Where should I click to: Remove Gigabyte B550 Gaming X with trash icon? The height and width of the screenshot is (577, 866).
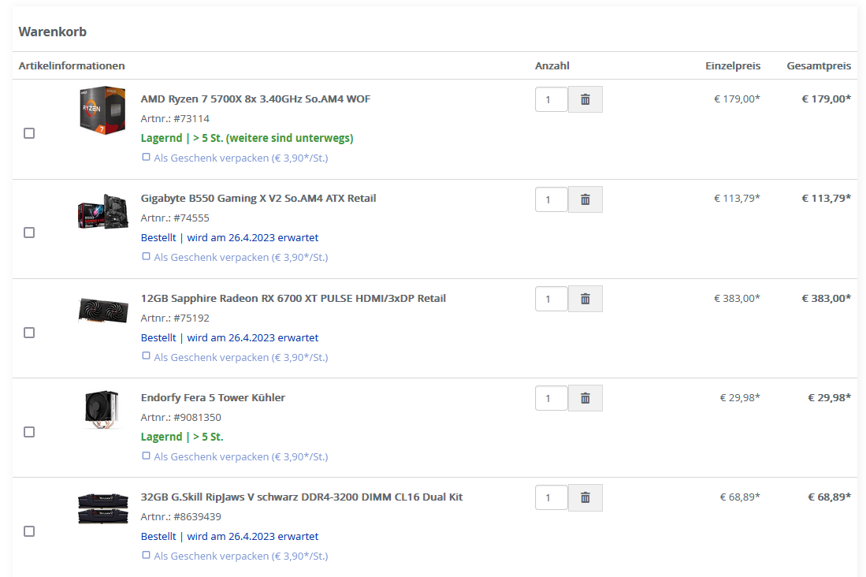coord(585,199)
